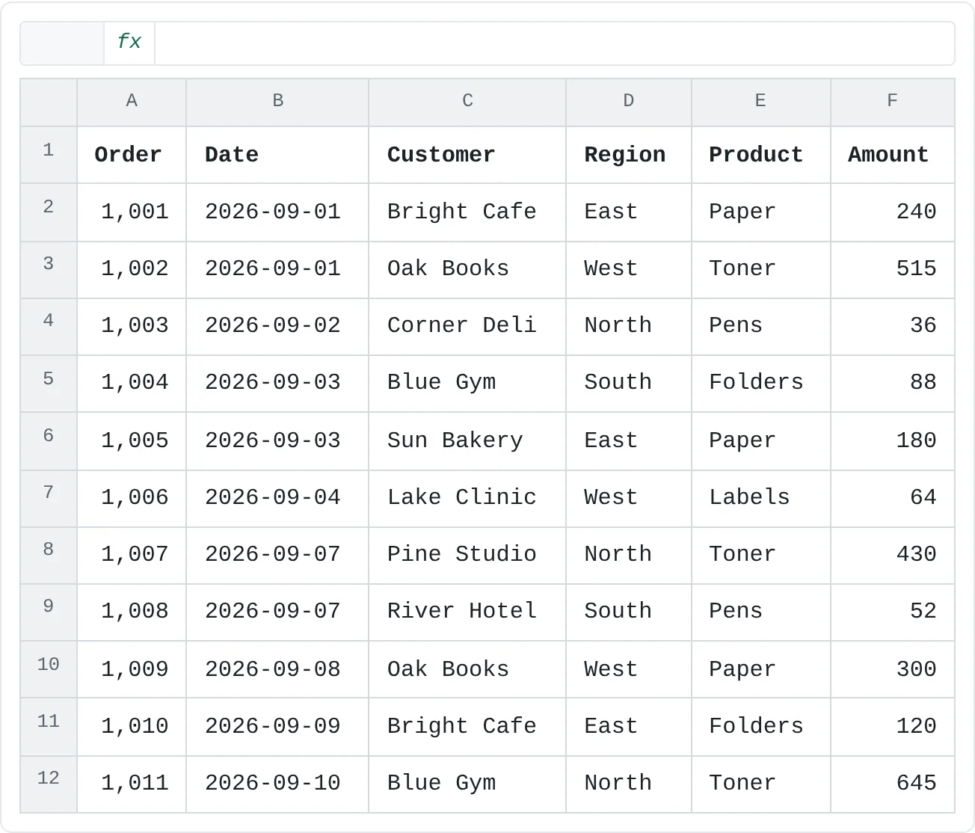The width and height of the screenshot is (975, 833).
Task: Select order number 1,001 cell
Action: pyautogui.click(x=132, y=212)
